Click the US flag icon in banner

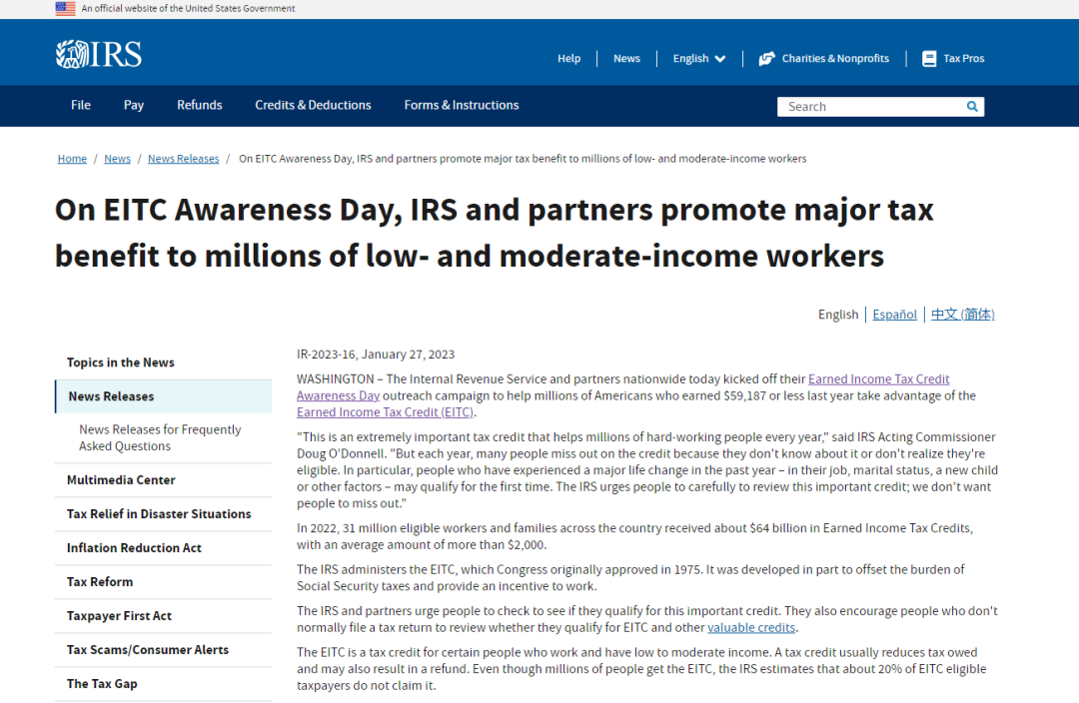click(65, 8)
